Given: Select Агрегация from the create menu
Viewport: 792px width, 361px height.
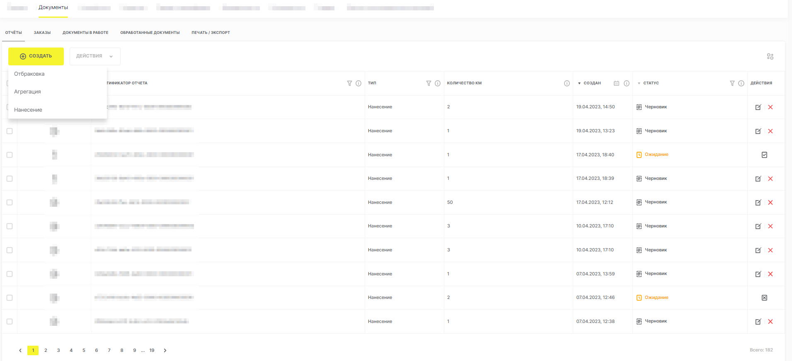Looking at the screenshot, I should (27, 92).
